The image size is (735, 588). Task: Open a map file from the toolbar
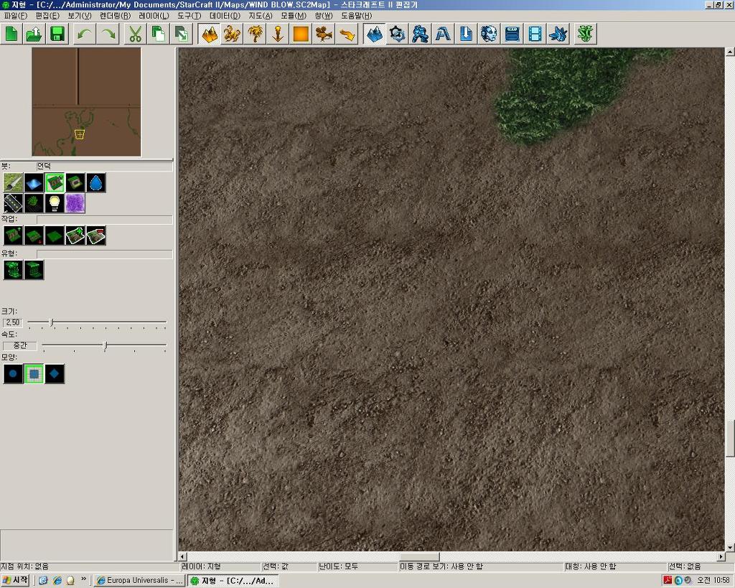pos(34,34)
